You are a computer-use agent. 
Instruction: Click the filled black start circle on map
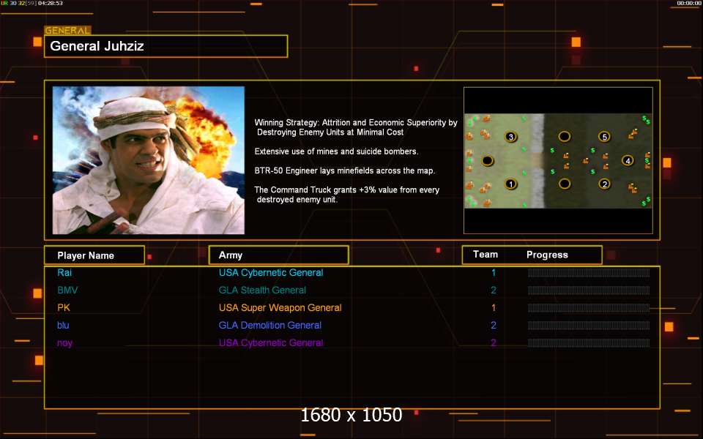click(488, 160)
